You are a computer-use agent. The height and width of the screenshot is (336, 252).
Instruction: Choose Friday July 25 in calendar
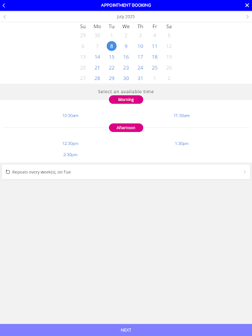click(155, 68)
